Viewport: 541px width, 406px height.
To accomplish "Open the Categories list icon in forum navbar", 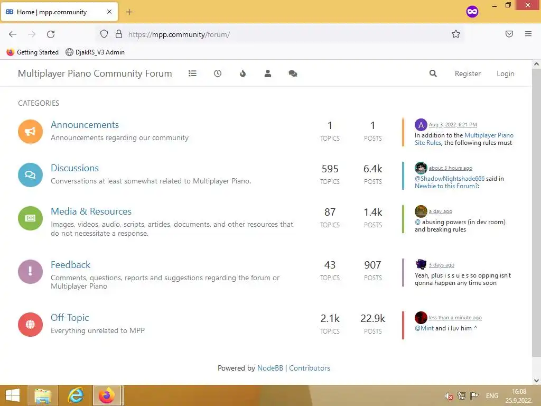I will (192, 73).
